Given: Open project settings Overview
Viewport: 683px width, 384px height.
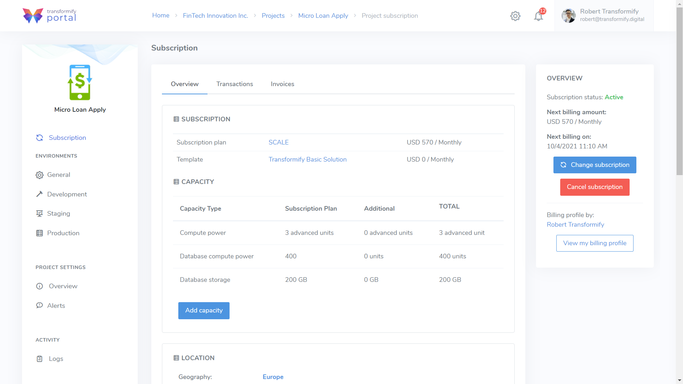Looking at the screenshot, I should point(63,286).
